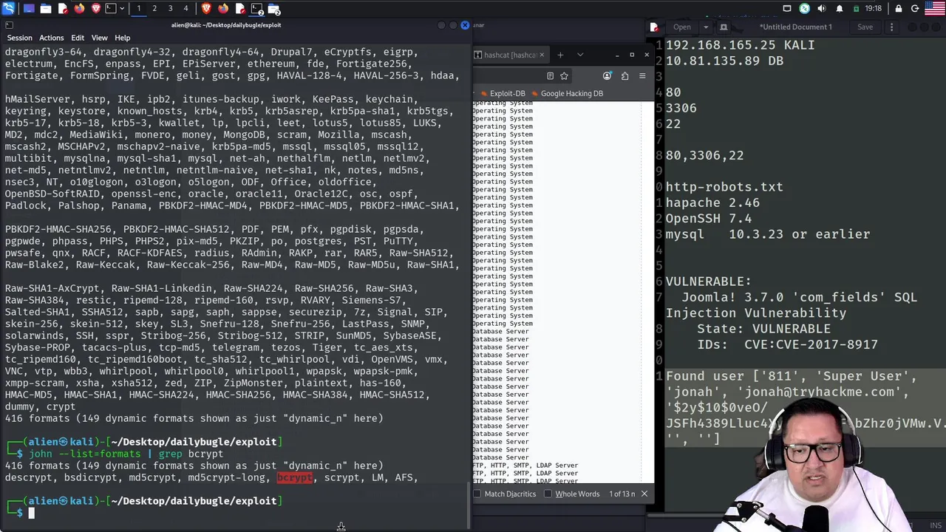Click the '10.81.135.89 DB' line in the editor
The height and width of the screenshot is (532, 946).
point(724,61)
